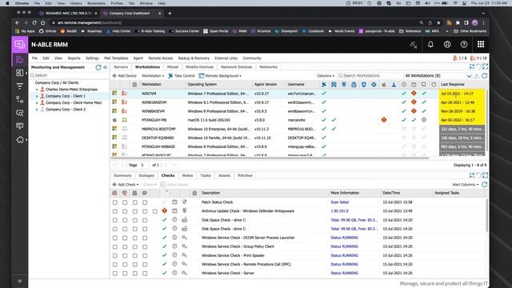Open the Mail Templates menu
This screenshot has width=512, height=288.
pos(116,58)
